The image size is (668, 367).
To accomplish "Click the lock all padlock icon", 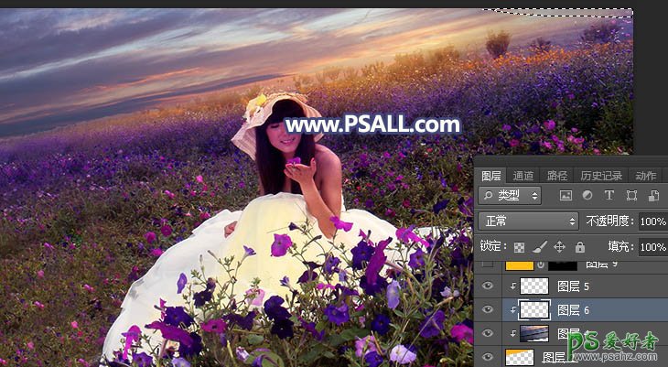I will (x=579, y=247).
